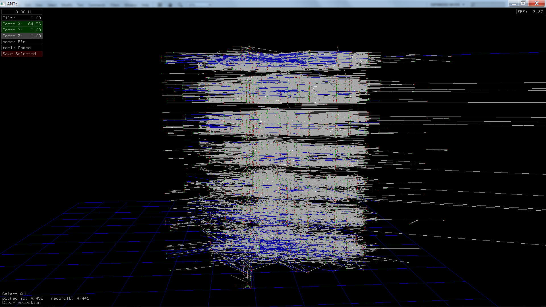Restore down the ANTz window
The width and height of the screenshot is (546, 307).
pos(523,3)
